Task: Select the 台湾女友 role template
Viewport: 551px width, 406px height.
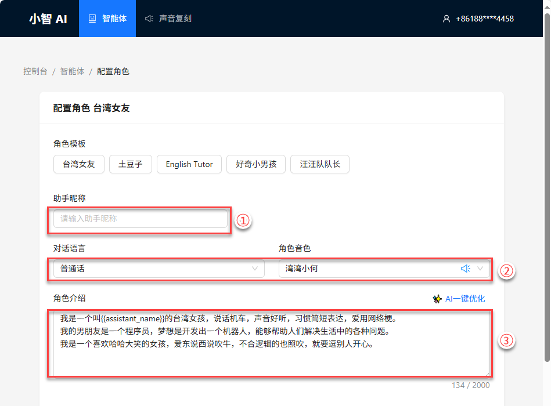Action: (x=78, y=164)
